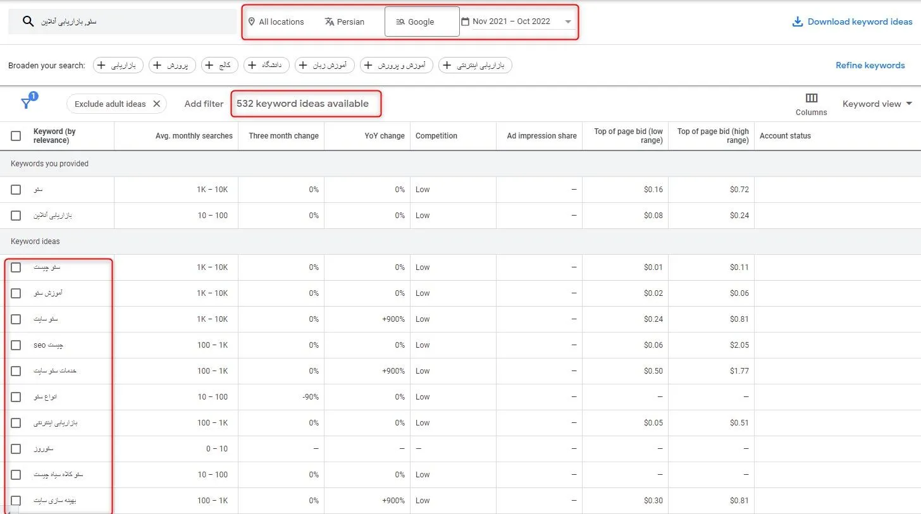921x514 pixels.
Task: Sort by Competition column header
Action: pos(436,135)
